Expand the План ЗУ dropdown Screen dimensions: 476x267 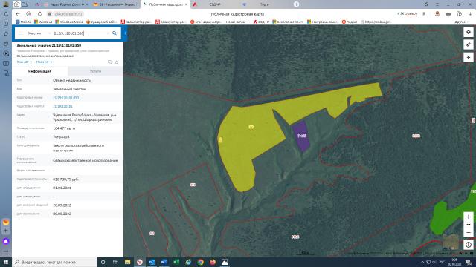coord(25,62)
